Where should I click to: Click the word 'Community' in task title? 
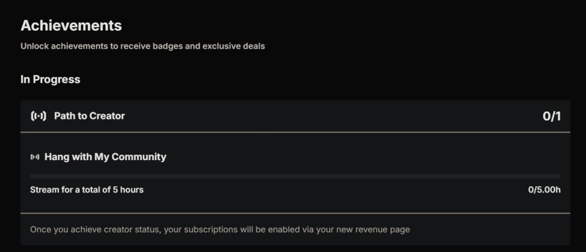tap(138, 157)
